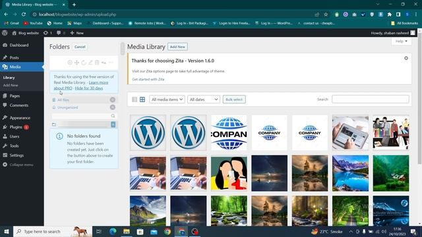Select Add New under Media
The image size is (422, 237).
tap(11, 85)
